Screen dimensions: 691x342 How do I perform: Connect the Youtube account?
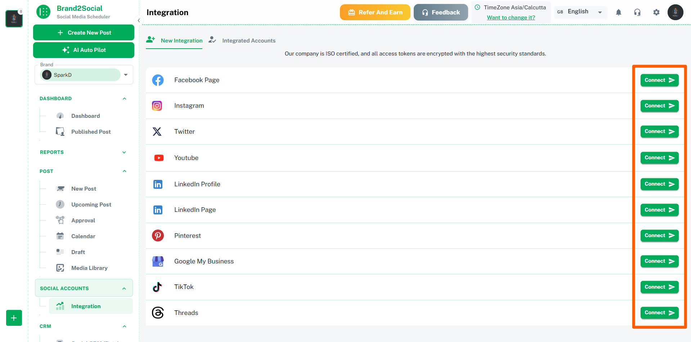659,157
